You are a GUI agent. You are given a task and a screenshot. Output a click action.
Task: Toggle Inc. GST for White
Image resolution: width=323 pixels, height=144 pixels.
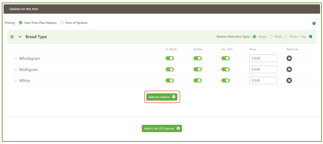226,80
